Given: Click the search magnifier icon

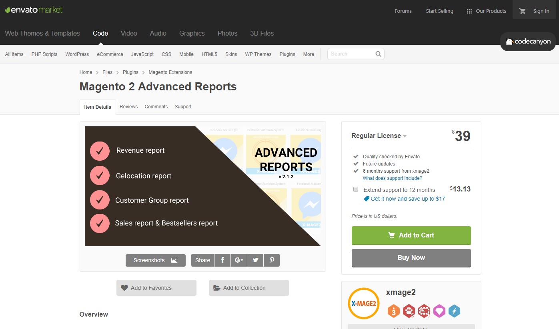Looking at the screenshot, I should [x=378, y=54].
